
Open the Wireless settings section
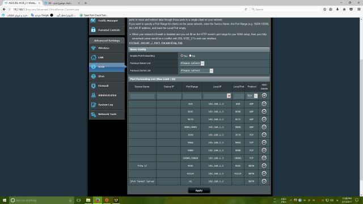point(107,48)
